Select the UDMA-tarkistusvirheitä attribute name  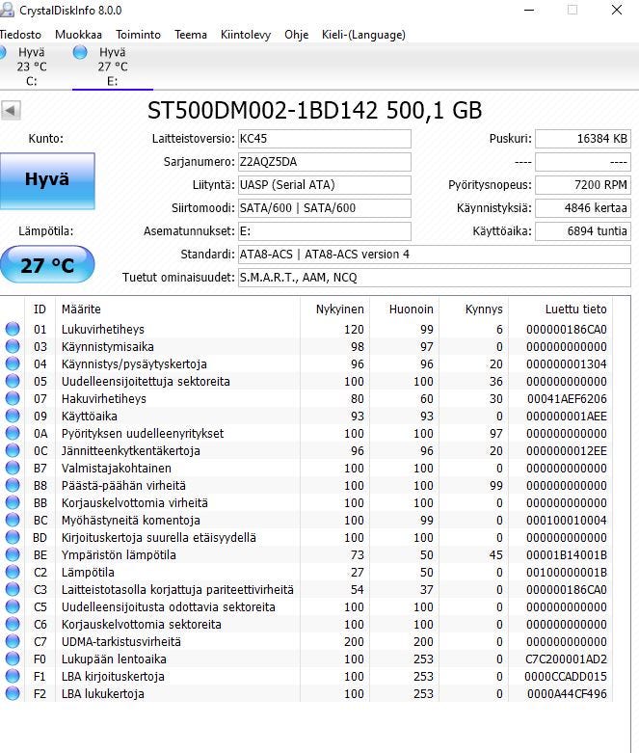[121, 641]
